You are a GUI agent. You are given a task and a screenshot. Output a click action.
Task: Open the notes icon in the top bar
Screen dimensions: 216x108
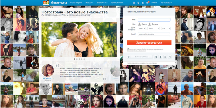[134, 3]
